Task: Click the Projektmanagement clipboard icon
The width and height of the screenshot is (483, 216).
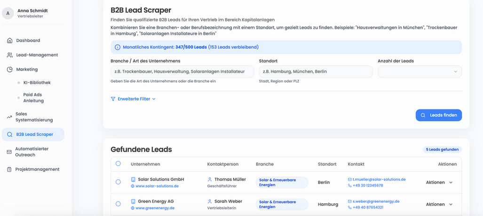Action: [10, 169]
